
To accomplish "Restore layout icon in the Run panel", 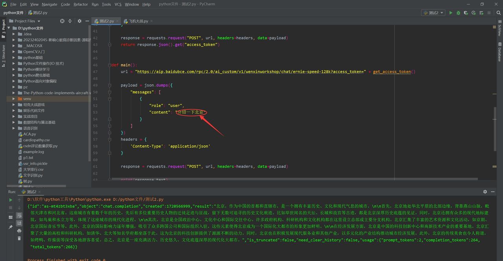I will click(11, 217).
